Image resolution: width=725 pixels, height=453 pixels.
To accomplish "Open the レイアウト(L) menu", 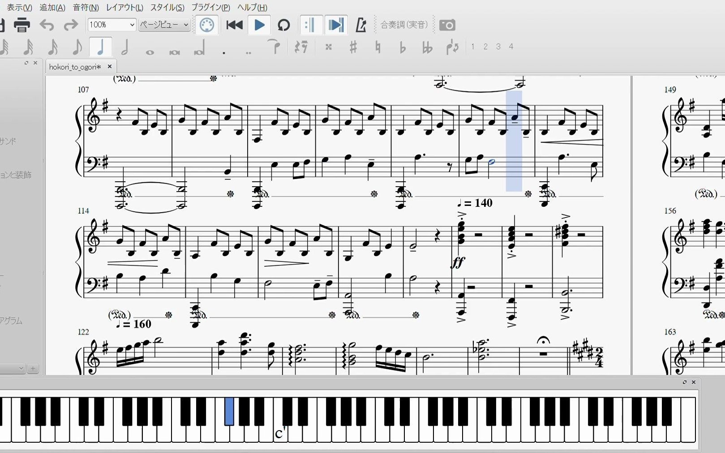I will (x=124, y=7).
